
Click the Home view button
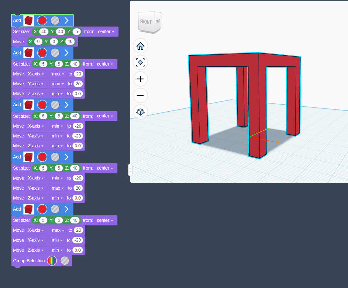click(x=140, y=46)
